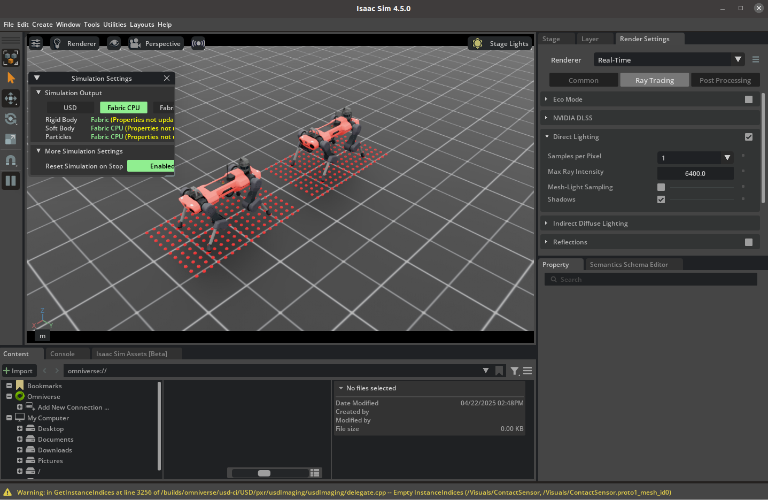This screenshot has height=500, width=768.
Task: Close the Simulation Settings panel
Action: click(x=167, y=78)
